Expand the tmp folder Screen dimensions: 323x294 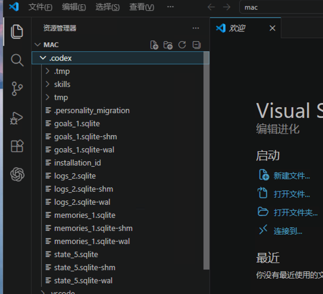[x=48, y=97]
